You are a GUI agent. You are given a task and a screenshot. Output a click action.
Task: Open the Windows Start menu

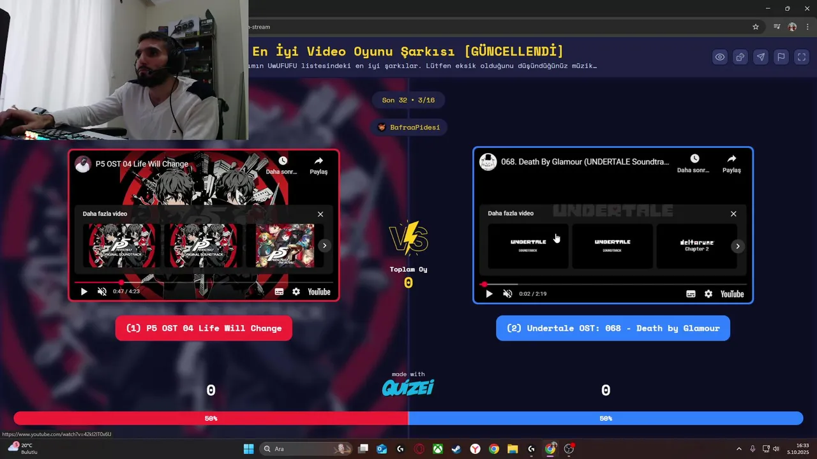click(248, 449)
